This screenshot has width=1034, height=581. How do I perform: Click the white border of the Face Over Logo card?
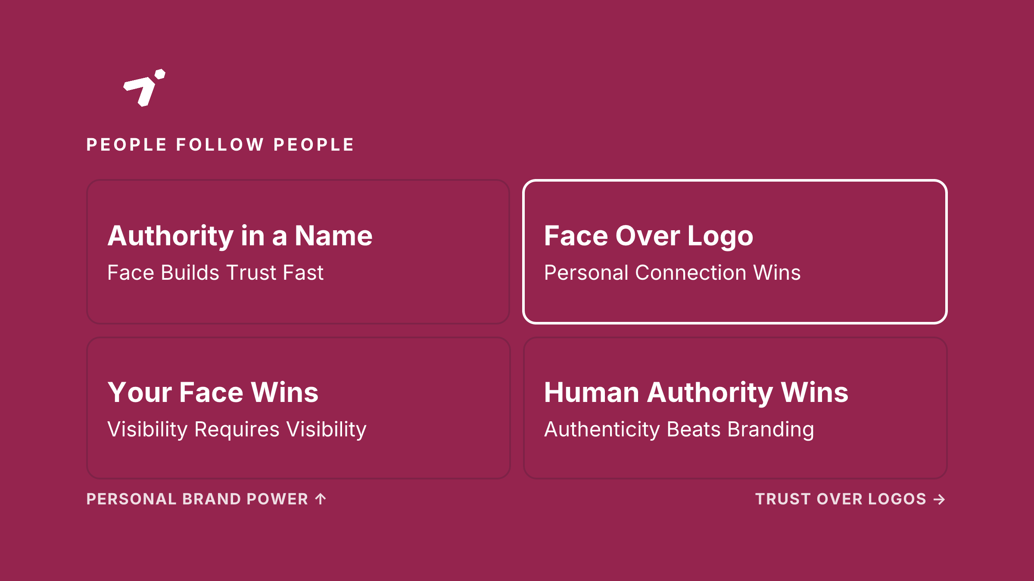pos(735,181)
